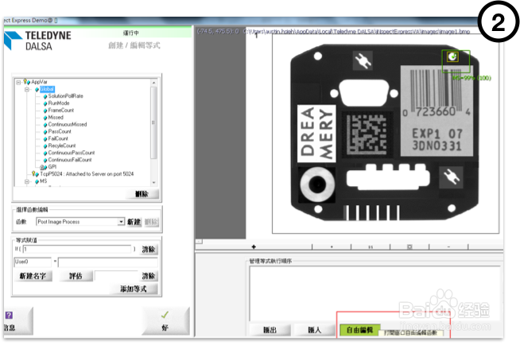The width and height of the screenshot is (520, 345).
Task: Click the cyan icon beside RecyleCount
Action: click(45, 145)
